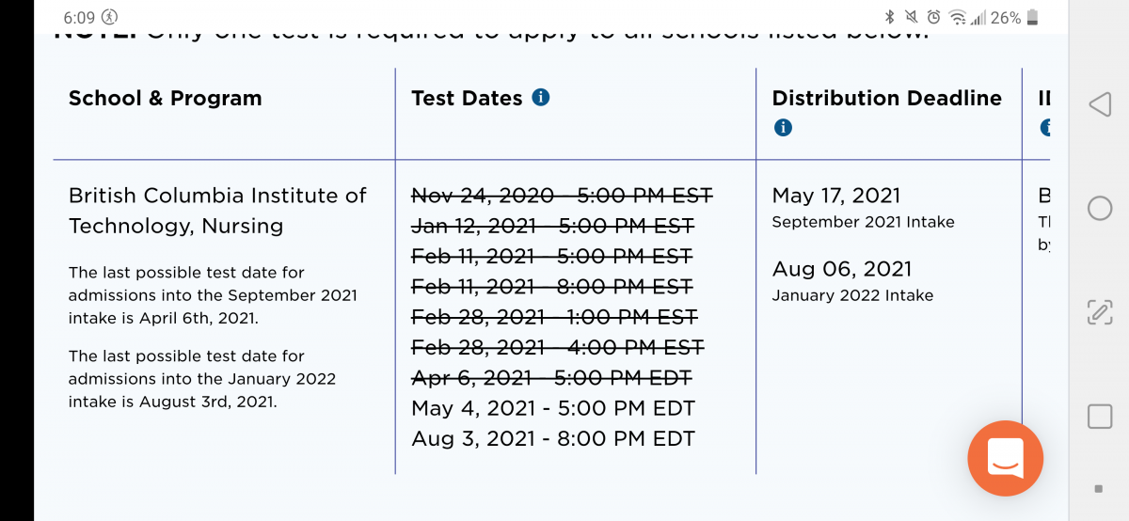Tap the partially visible info icon at right edge
The width and height of the screenshot is (1129, 521).
coord(1045,127)
